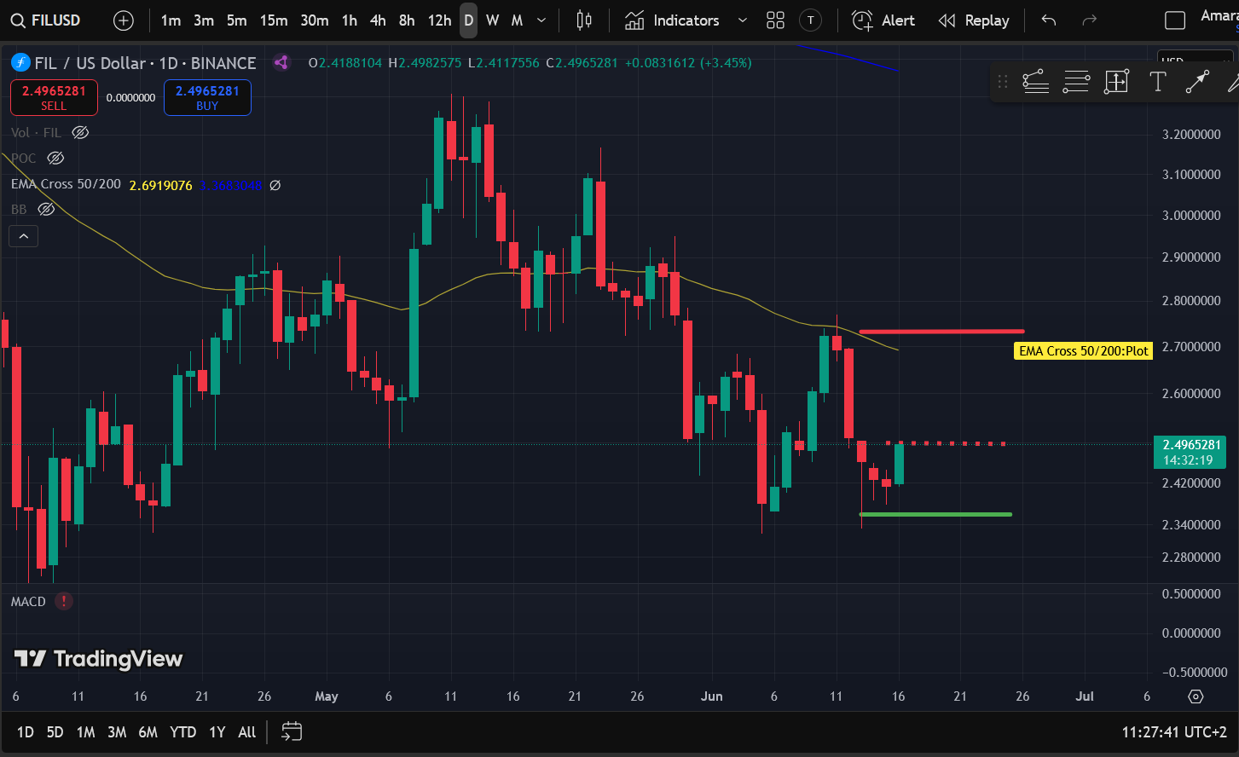Click the Alert clock icon
Image resolution: width=1239 pixels, height=757 pixels.
[861, 20]
